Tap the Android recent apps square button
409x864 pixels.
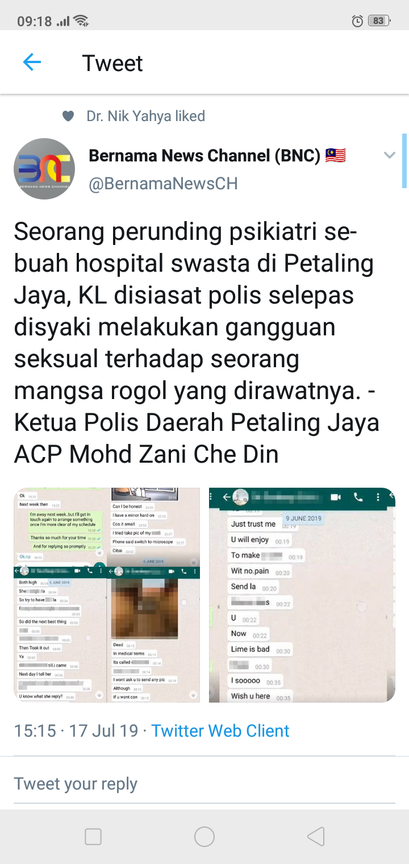(93, 837)
